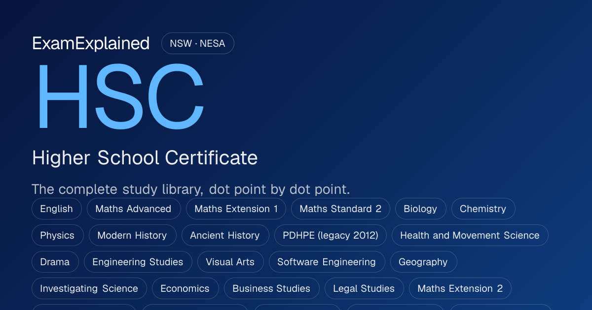Open the English subject pill

[56, 209]
